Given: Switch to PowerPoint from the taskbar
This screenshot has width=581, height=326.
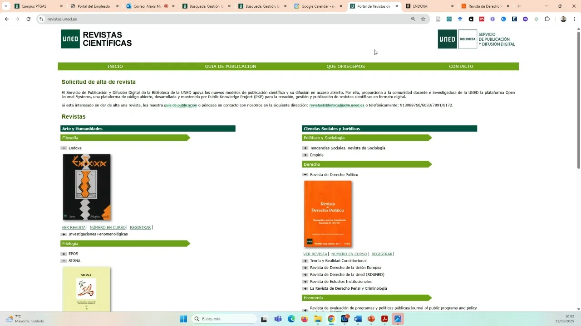Looking at the screenshot, I should coord(371,319).
